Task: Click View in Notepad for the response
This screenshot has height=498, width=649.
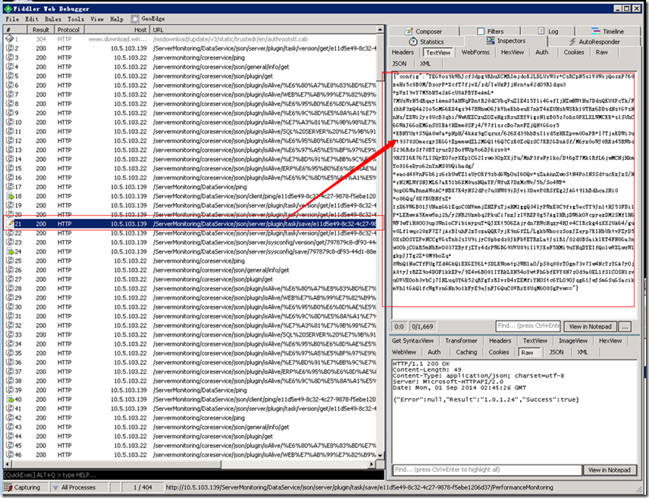Action: [x=610, y=470]
